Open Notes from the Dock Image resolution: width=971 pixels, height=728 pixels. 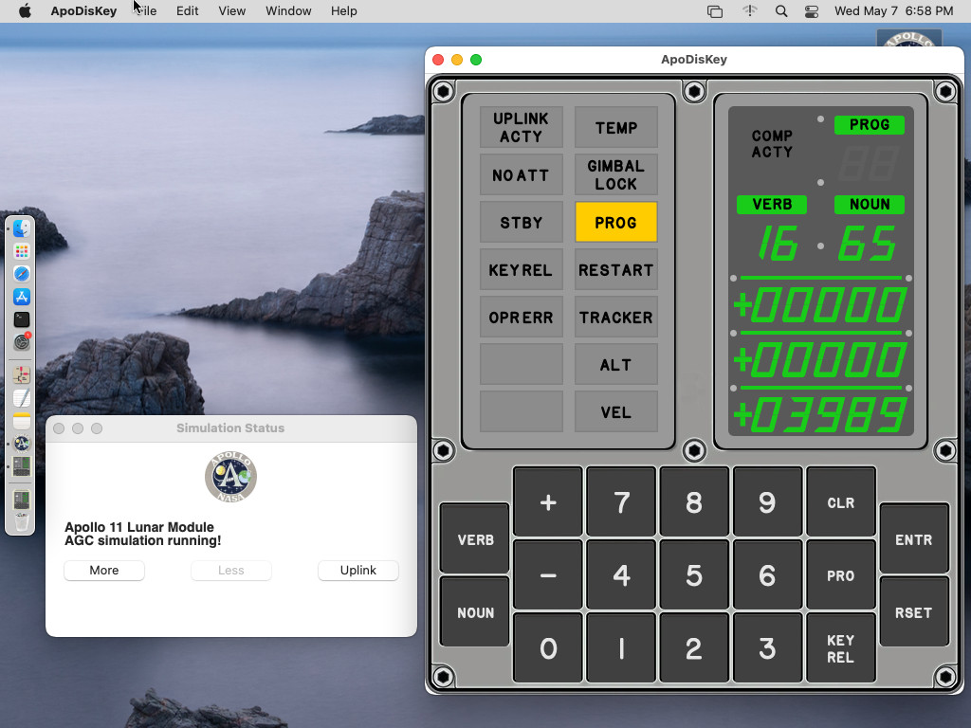click(22, 421)
